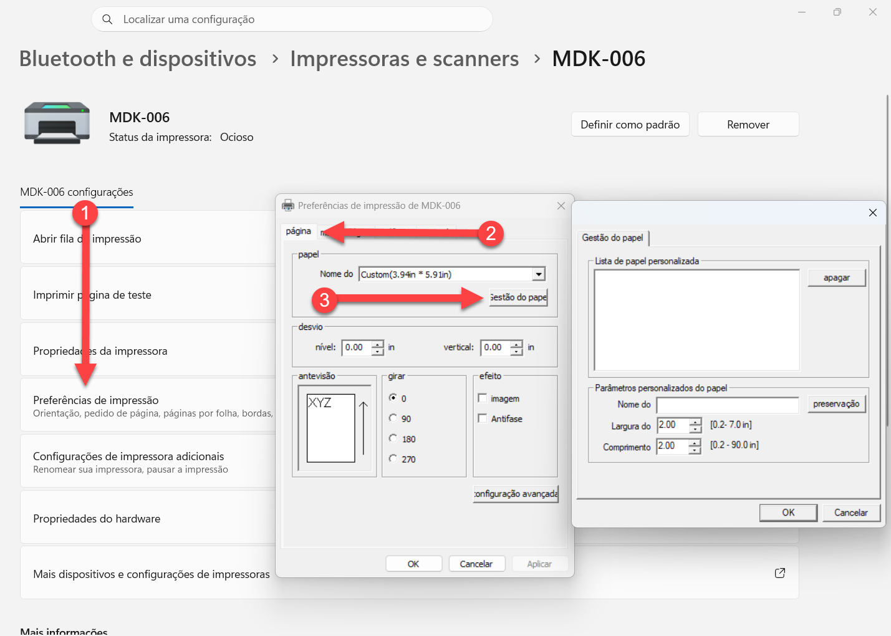The width and height of the screenshot is (891, 636).
Task: Switch to the página tab
Action: click(x=299, y=231)
